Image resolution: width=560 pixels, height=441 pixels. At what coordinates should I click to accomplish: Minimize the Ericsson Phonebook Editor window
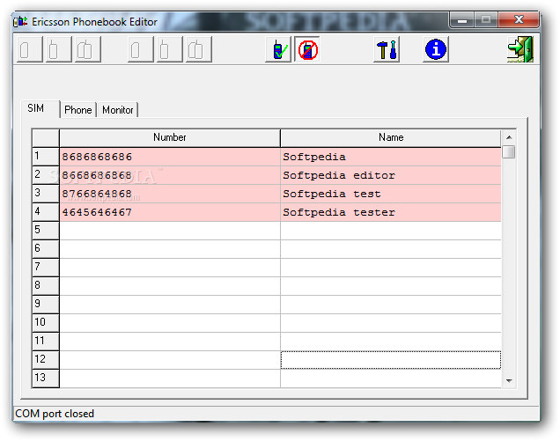tap(462, 20)
